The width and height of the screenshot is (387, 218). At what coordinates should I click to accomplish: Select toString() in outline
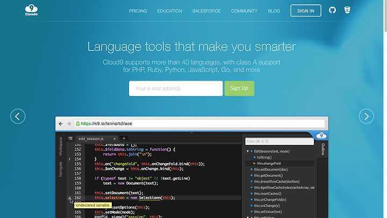(264, 157)
